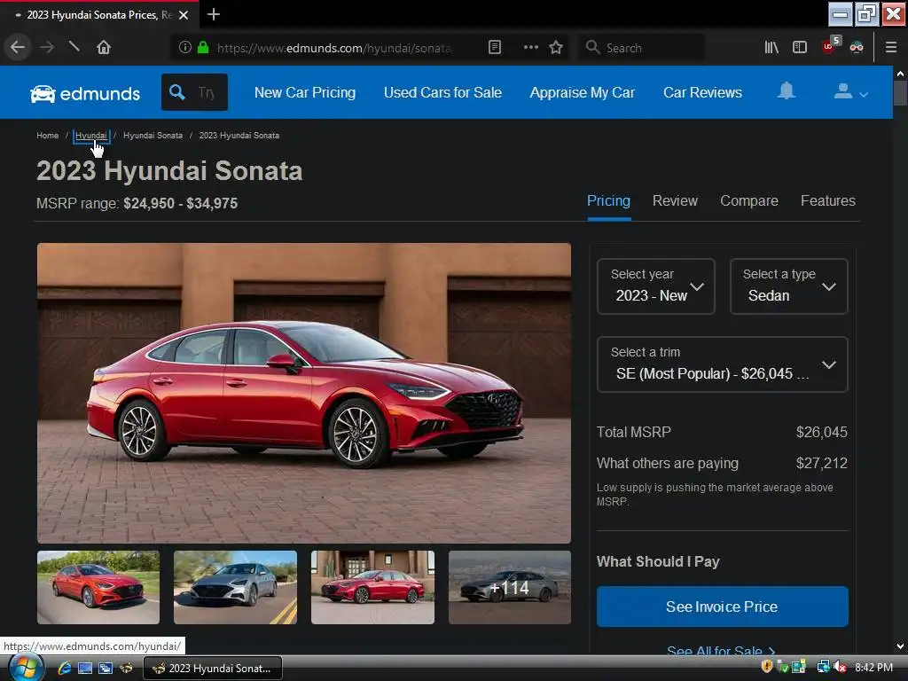Image resolution: width=908 pixels, height=681 pixels.
Task: Toggle reader view icon
Action: pos(495,47)
